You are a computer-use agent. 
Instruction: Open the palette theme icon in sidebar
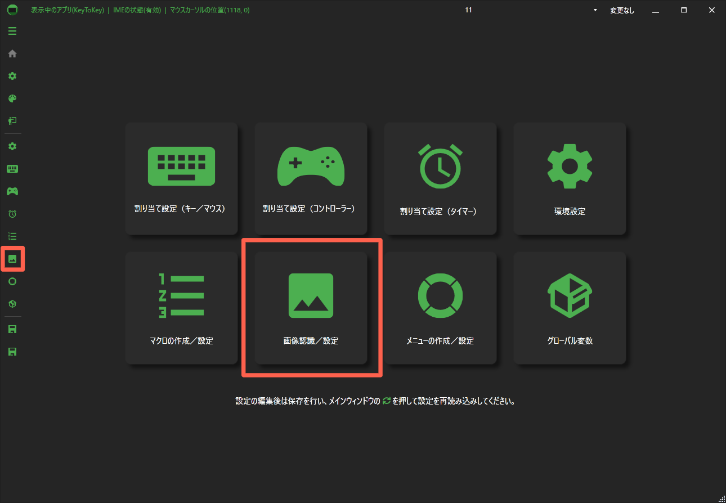(12, 98)
